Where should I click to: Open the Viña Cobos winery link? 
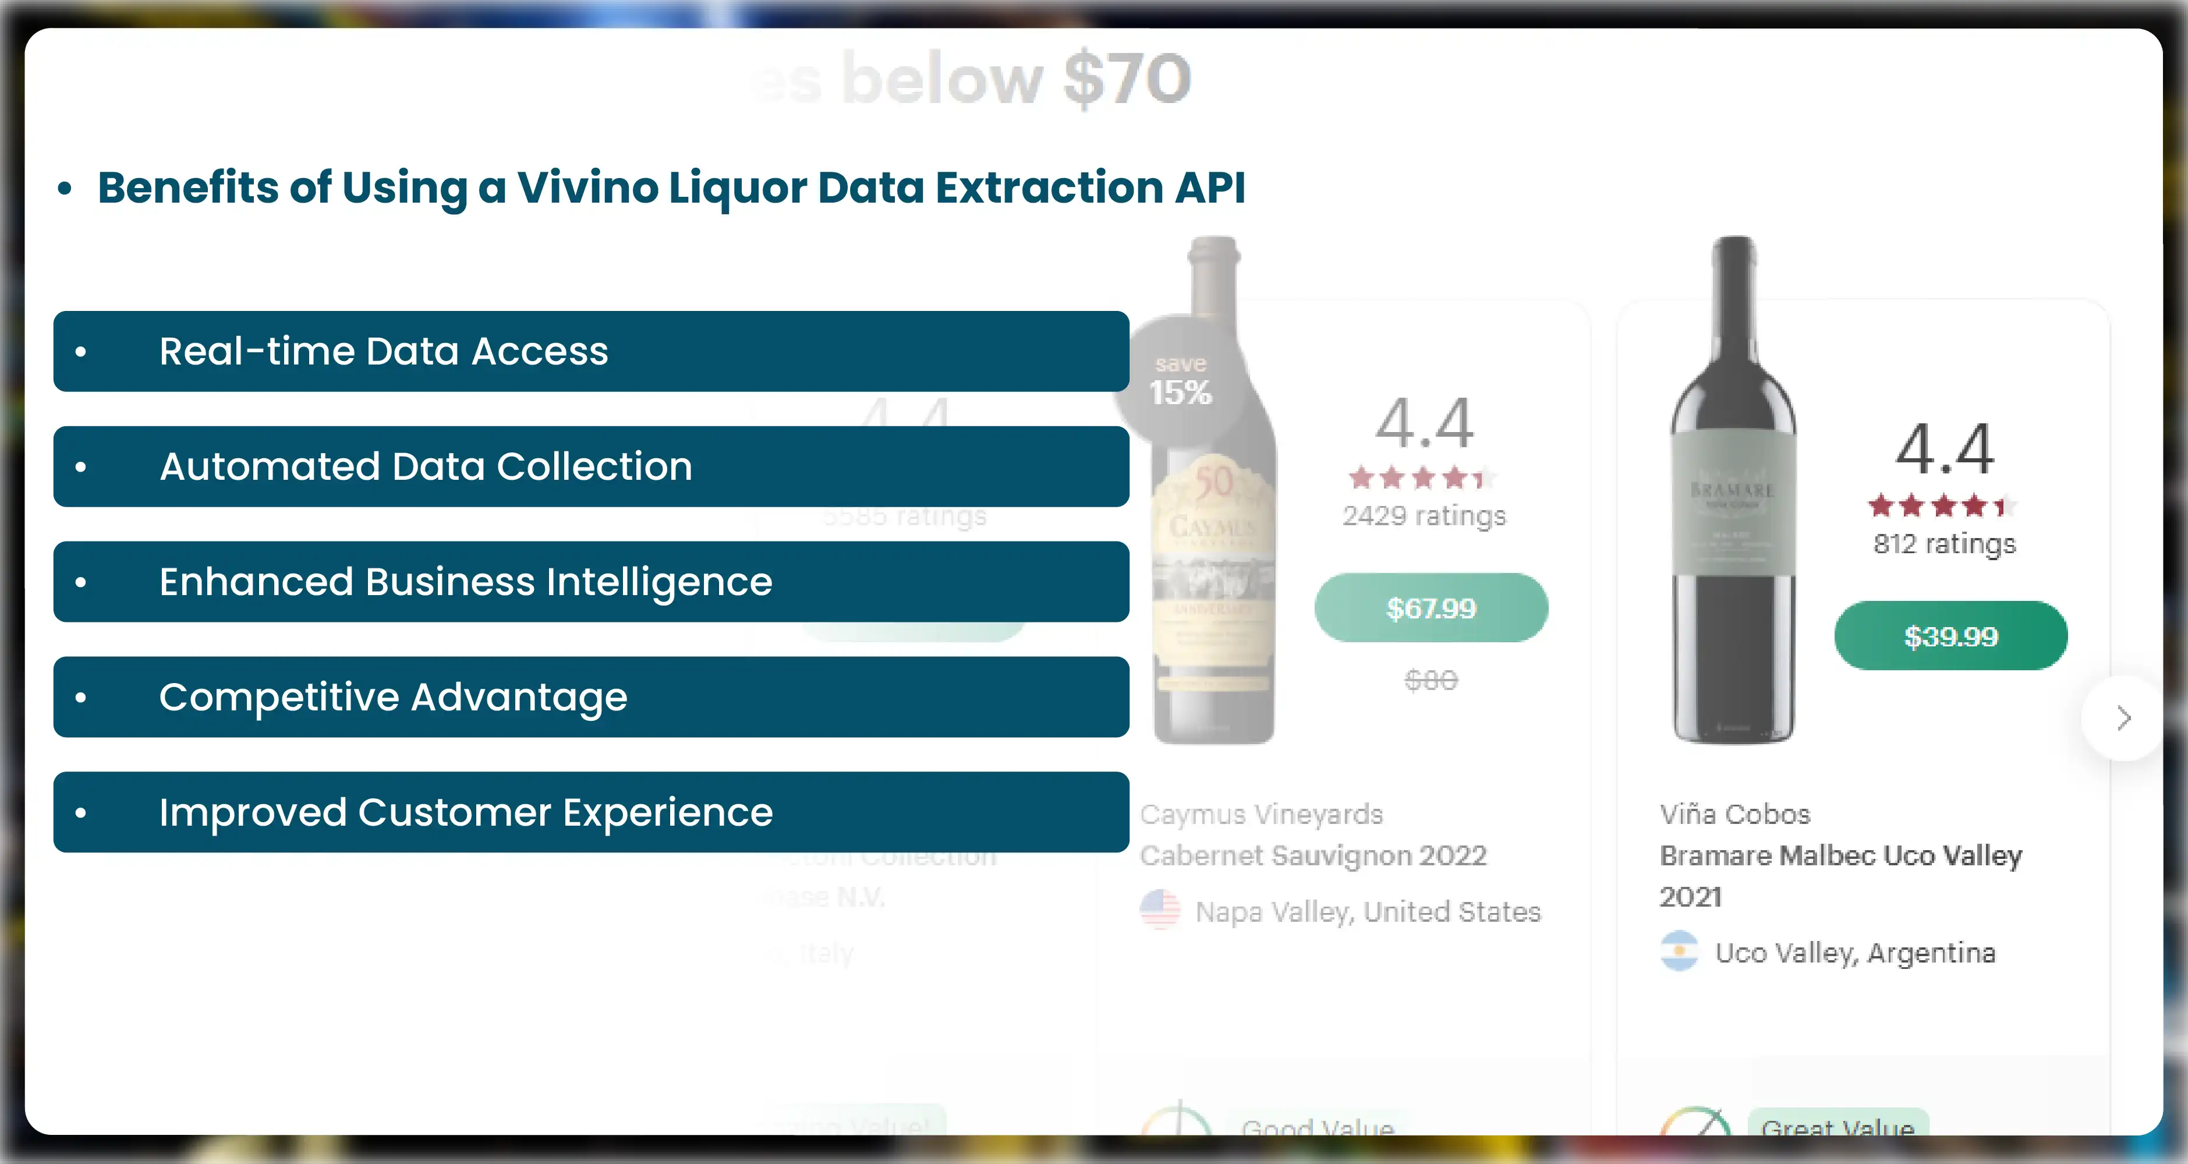point(1735,814)
